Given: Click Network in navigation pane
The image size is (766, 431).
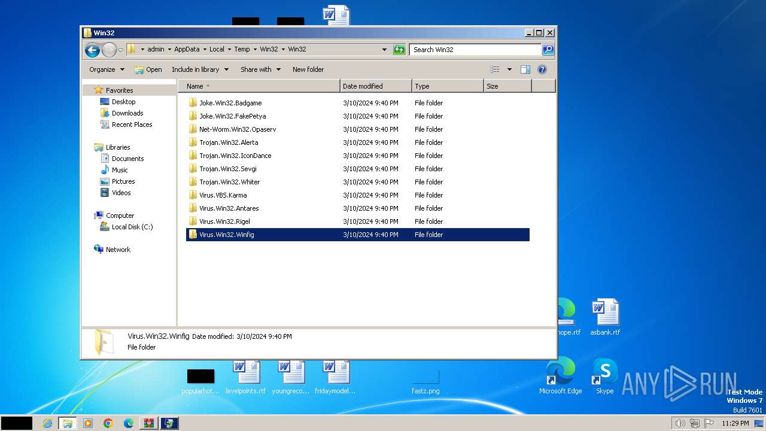Looking at the screenshot, I should pos(118,250).
